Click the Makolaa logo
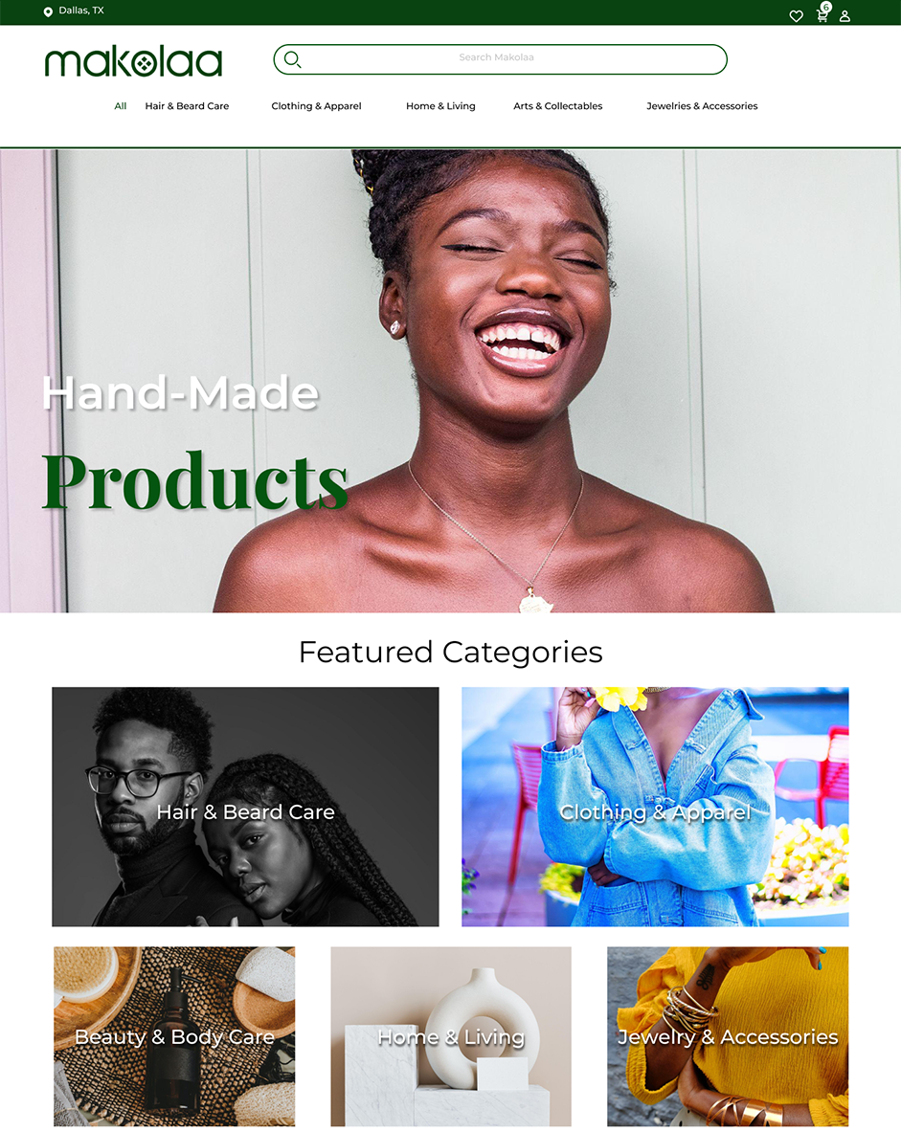The width and height of the screenshot is (901, 1132). [133, 62]
